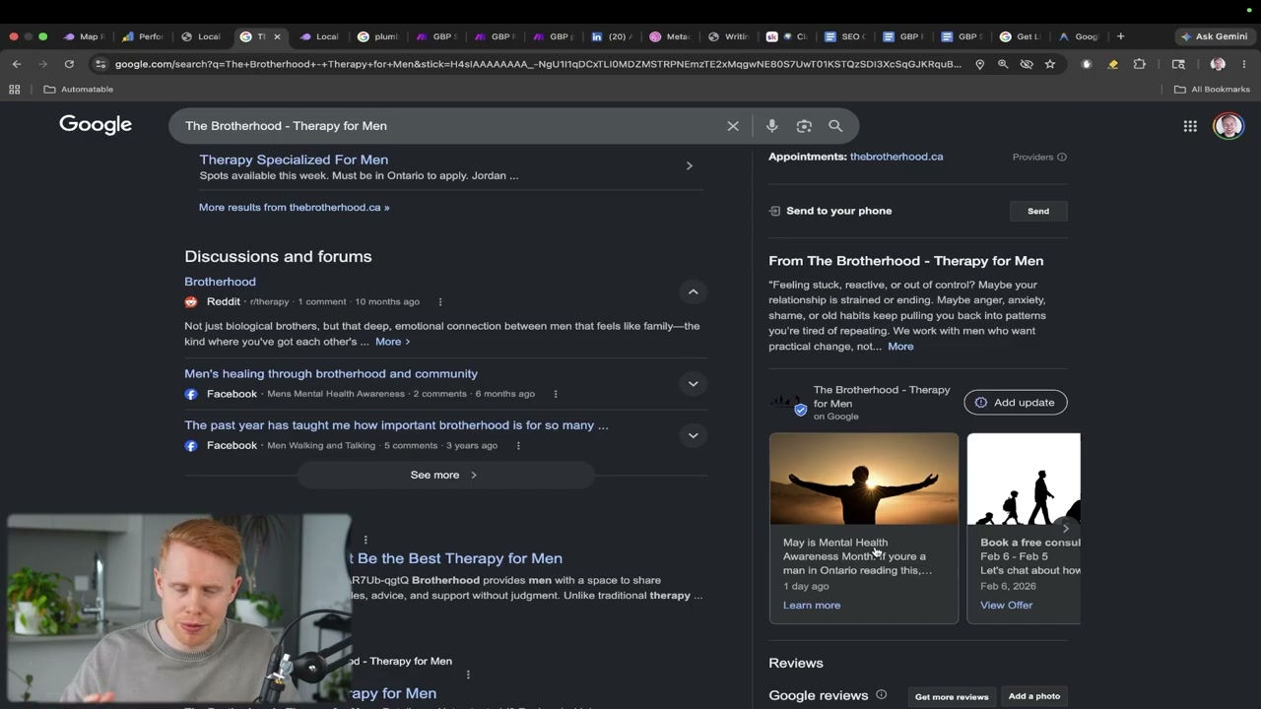This screenshot has height=709, width=1261.
Task: Open three-dot menu for Mens Mental Health Awareness result
Action: click(x=556, y=394)
